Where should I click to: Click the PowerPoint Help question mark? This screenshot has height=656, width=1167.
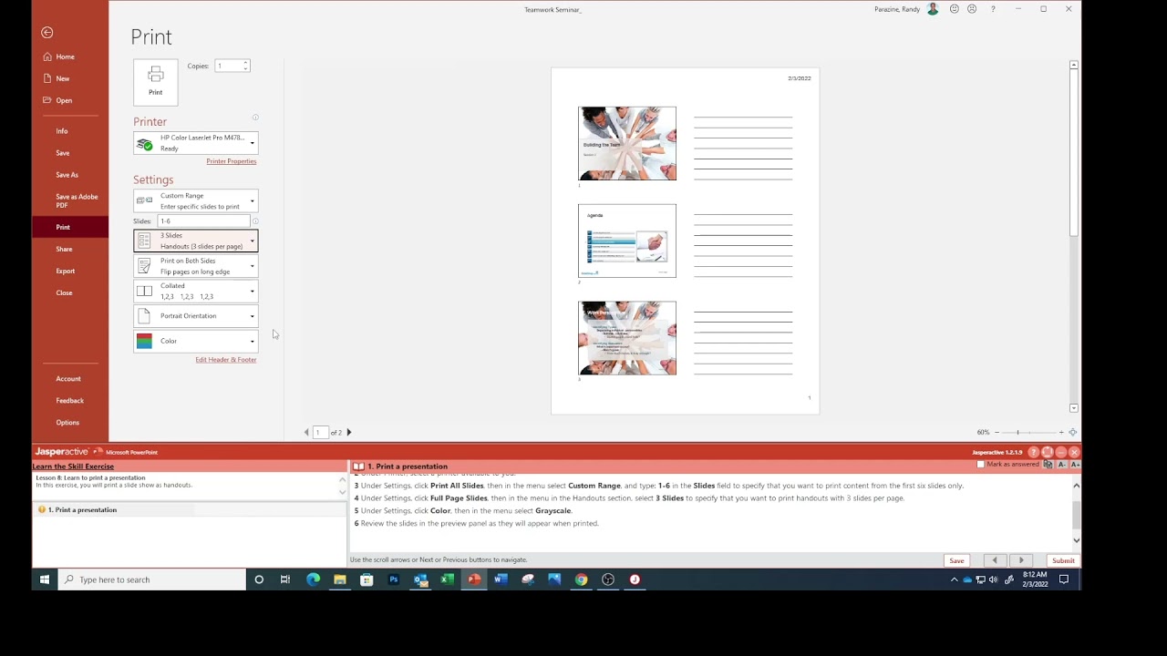[x=993, y=9]
